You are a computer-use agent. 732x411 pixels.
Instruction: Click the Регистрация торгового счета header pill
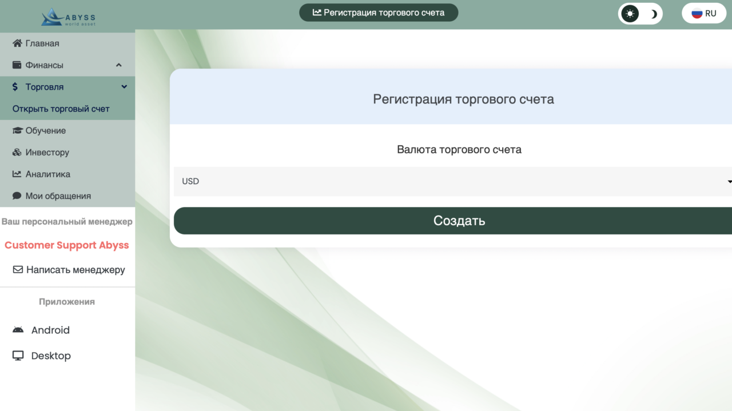click(x=379, y=13)
